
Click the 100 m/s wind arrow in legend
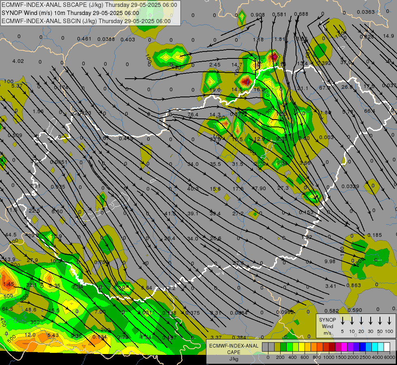pyautogui.click(x=389, y=321)
